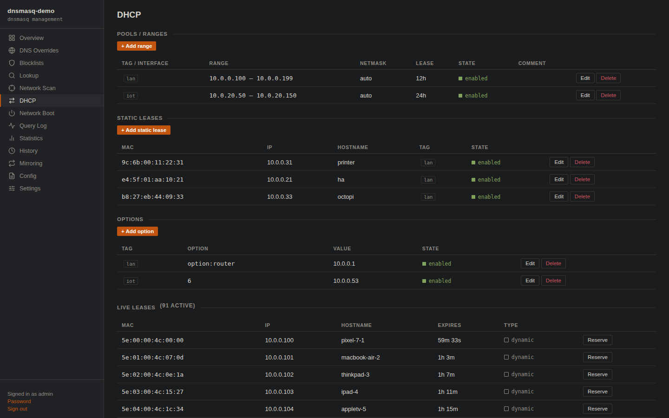The width and height of the screenshot is (669, 418).
Task: Reserve the appletv-5 lease
Action: click(597, 409)
